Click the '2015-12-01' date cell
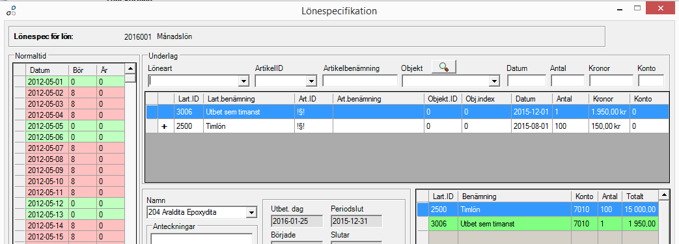 [x=532, y=112]
